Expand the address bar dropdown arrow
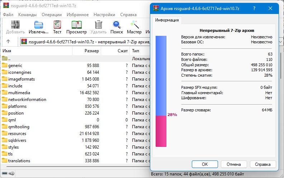Screen dimensions: 284x178 [280, 42]
